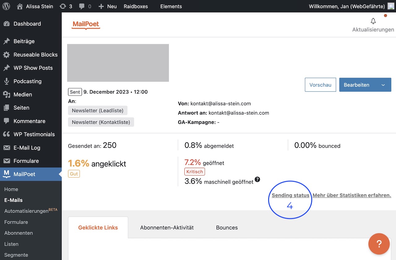The height and width of the screenshot is (260, 396).
Task: Click the WordPress logo in admin bar
Action: click(6, 6)
